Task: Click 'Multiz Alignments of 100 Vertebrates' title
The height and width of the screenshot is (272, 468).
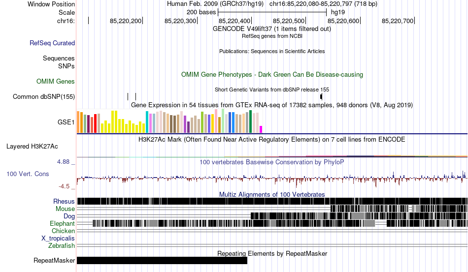Action: pyautogui.click(x=272, y=195)
